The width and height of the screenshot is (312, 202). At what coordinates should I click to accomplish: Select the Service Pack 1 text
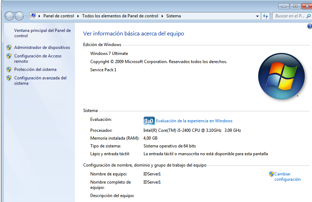103,70
